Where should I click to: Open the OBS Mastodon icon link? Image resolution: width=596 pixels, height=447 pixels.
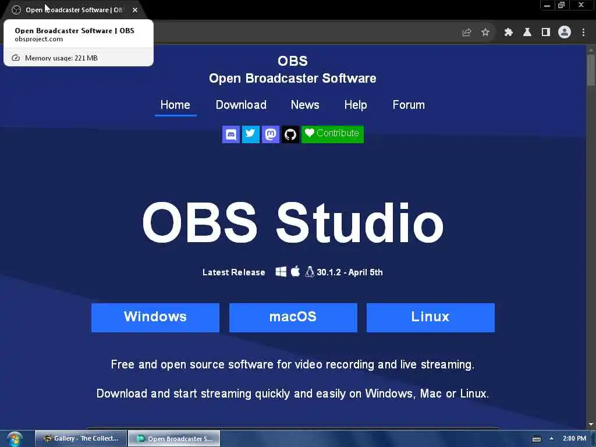point(270,134)
